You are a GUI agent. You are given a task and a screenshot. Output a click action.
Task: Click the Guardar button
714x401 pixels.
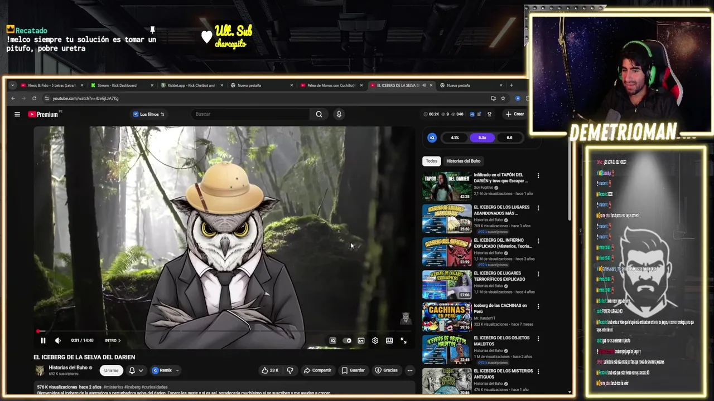[353, 370]
